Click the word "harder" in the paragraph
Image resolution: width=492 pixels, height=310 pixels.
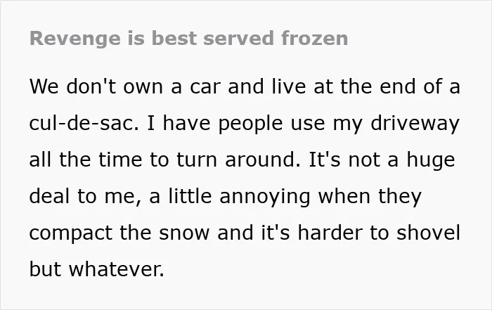pyautogui.click(x=330, y=233)
